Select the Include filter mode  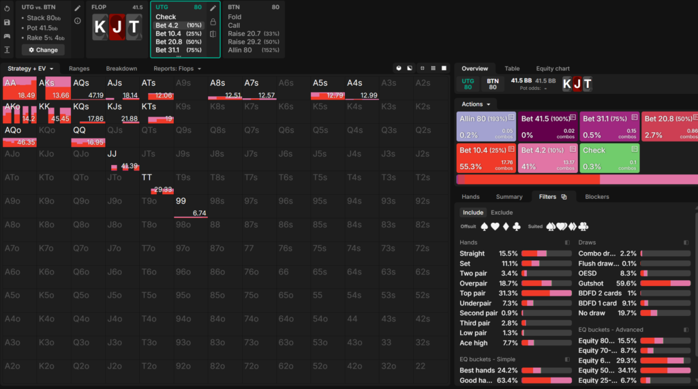coord(473,213)
